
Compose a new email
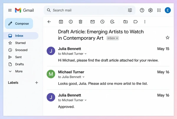coord(19,24)
